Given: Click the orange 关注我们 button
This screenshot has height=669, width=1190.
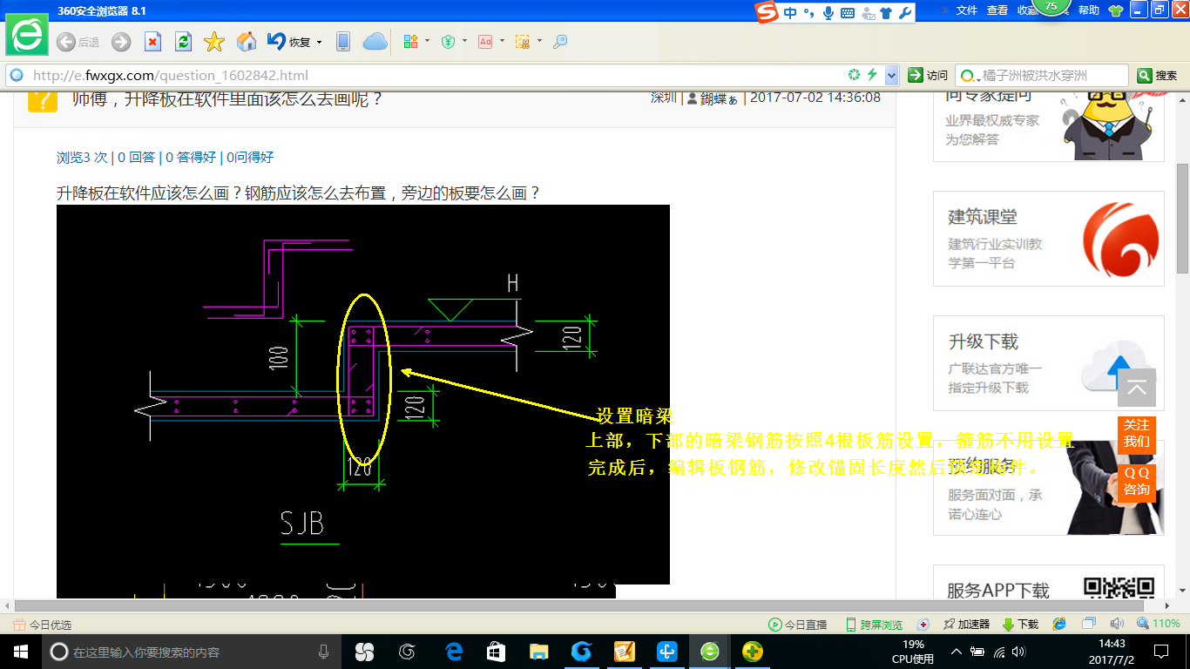Looking at the screenshot, I should [x=1136, y=434].
